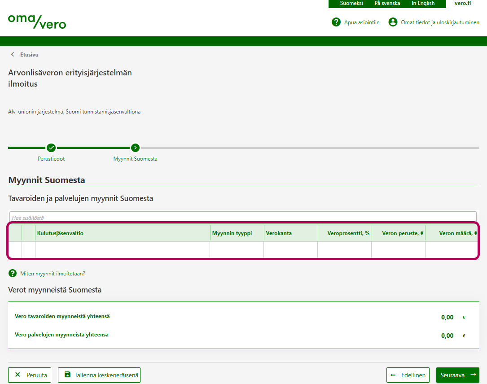Click the Myynnit Suomesta step circle
487x384 pixels.
tap(135, 148)
